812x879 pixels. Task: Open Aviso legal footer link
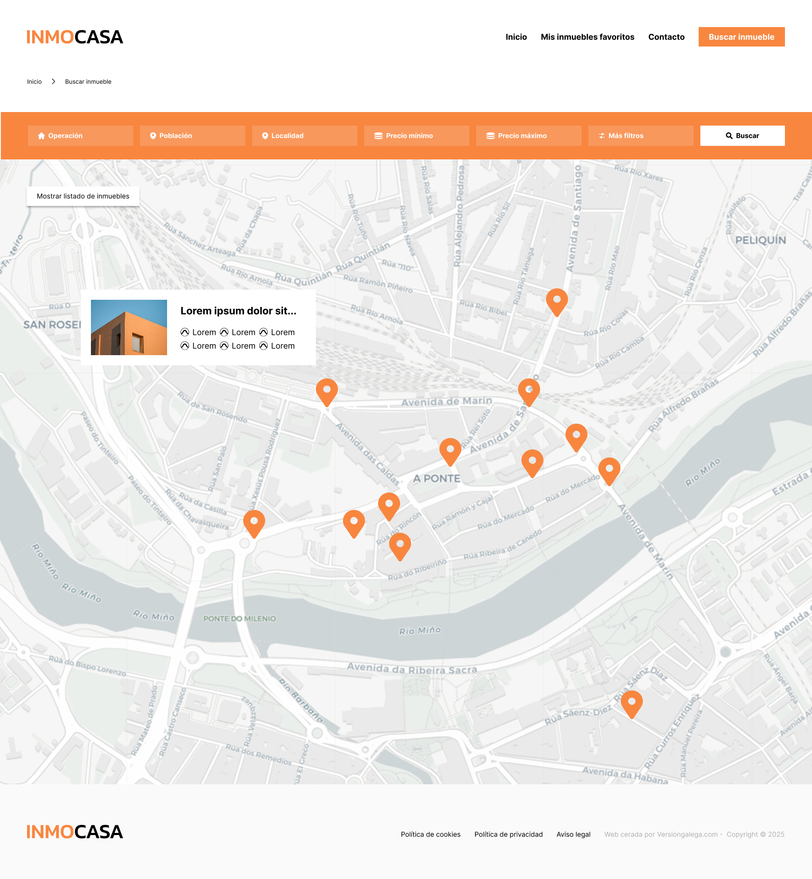pyautogui.click(x=573, y=834)
